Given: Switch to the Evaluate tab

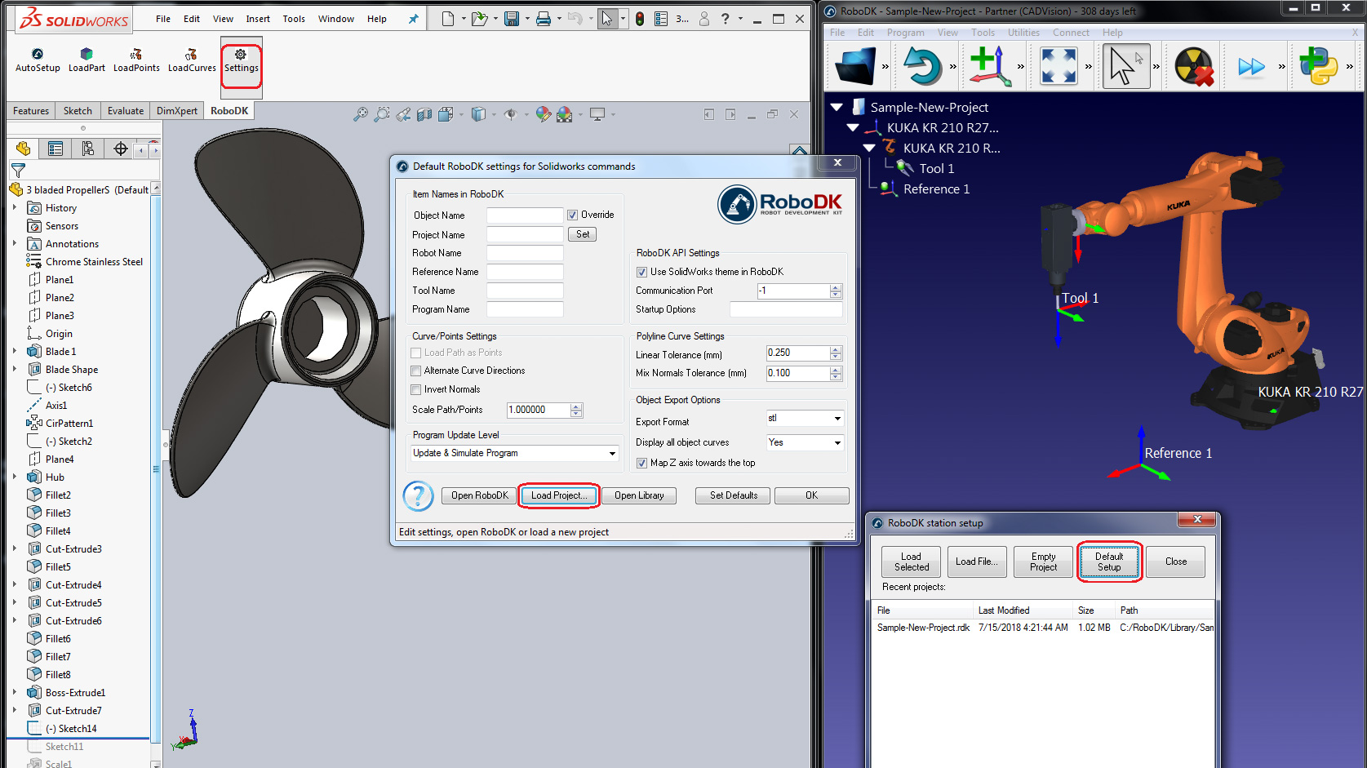Looking at the screenshot, I should click(x=126, y=111).
